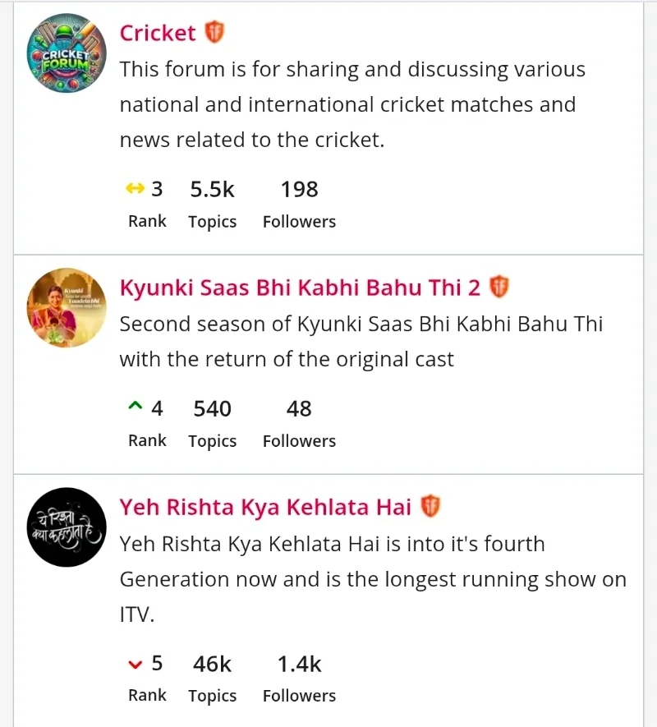Click the green rank-up arrow at rank 4
Viewport: 657px width, 727px height.
[136, 408]
